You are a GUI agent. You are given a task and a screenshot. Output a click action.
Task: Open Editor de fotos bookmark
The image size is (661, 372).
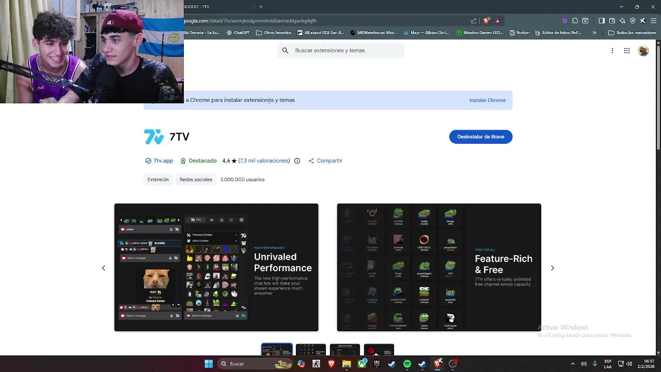pyautogui.click(x=558, y=33)
